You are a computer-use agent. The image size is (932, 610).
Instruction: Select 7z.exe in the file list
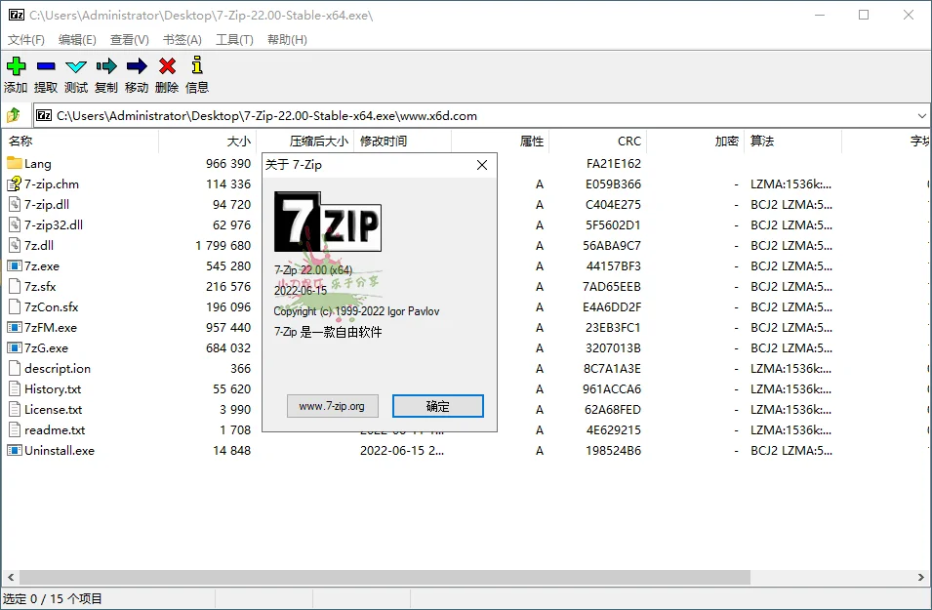point(42,265)
